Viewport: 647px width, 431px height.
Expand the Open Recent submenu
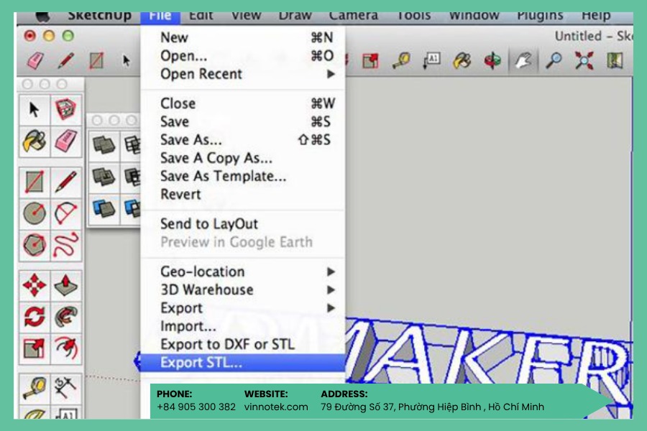coord(243,74)
